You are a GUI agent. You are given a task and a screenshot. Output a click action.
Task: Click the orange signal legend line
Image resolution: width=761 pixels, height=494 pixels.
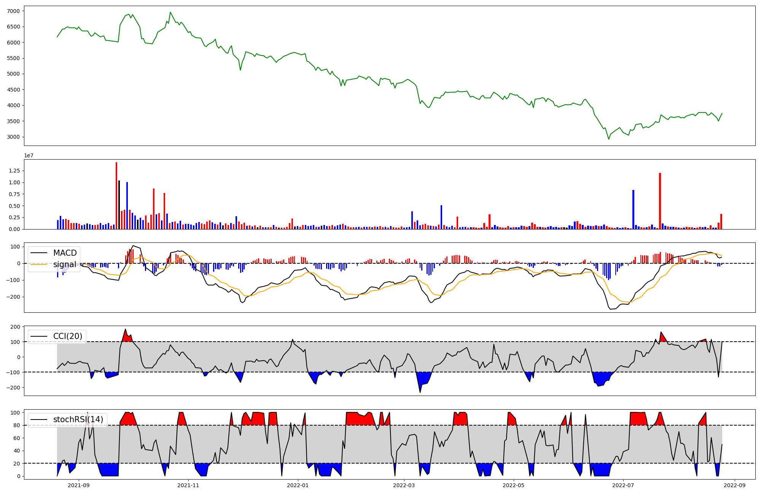click(x=39, y=264)
